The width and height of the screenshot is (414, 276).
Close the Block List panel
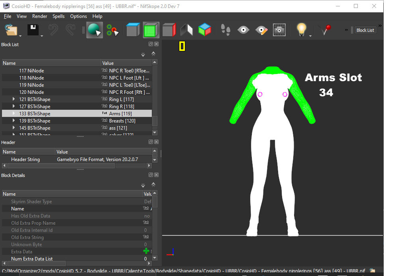click(156, 44)
